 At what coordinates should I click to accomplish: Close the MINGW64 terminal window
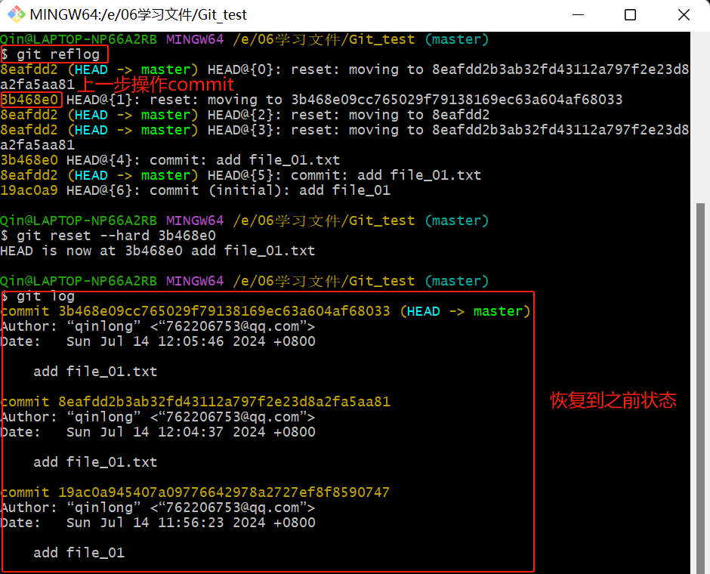683,15
